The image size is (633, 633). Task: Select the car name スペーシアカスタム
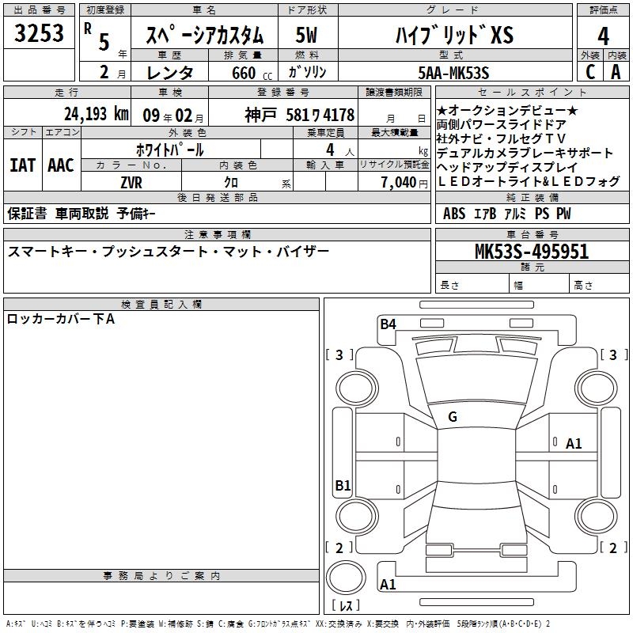click(204, 35)
